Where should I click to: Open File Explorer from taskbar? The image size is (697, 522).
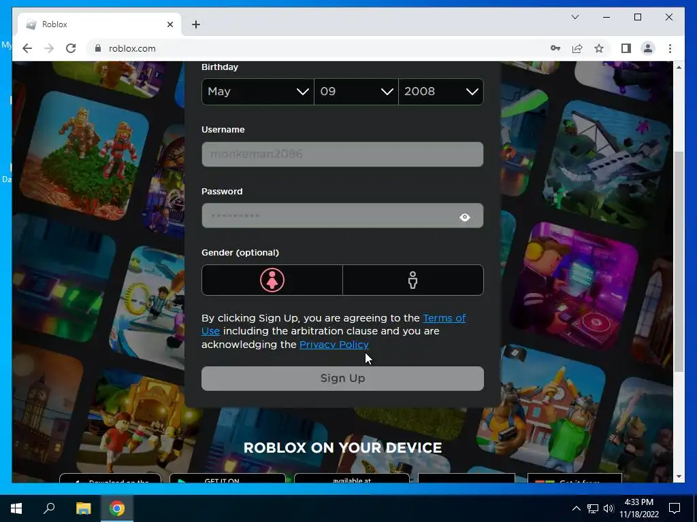pyautogui.click(x=83, y=508)
